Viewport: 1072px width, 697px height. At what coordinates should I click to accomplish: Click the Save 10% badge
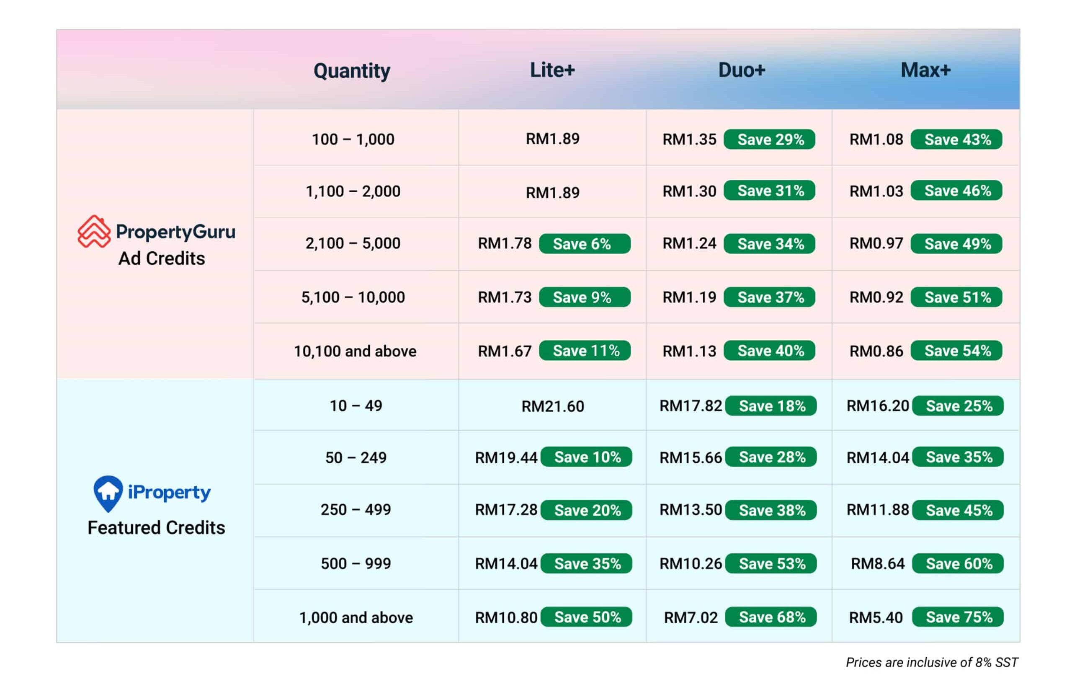coord(586,457)
